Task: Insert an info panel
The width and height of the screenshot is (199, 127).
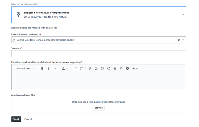Action: click(127, 68)
